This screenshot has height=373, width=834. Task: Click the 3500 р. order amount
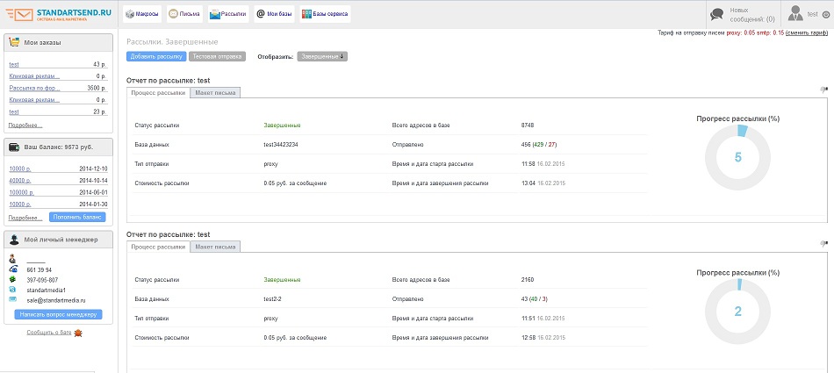pyautogui.click(x=97, y=88)
